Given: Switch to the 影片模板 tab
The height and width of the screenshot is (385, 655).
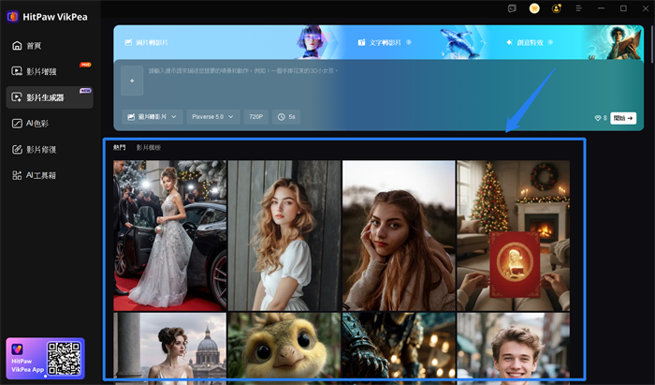Looking at the screenshot, I should (x=149, y=147).
